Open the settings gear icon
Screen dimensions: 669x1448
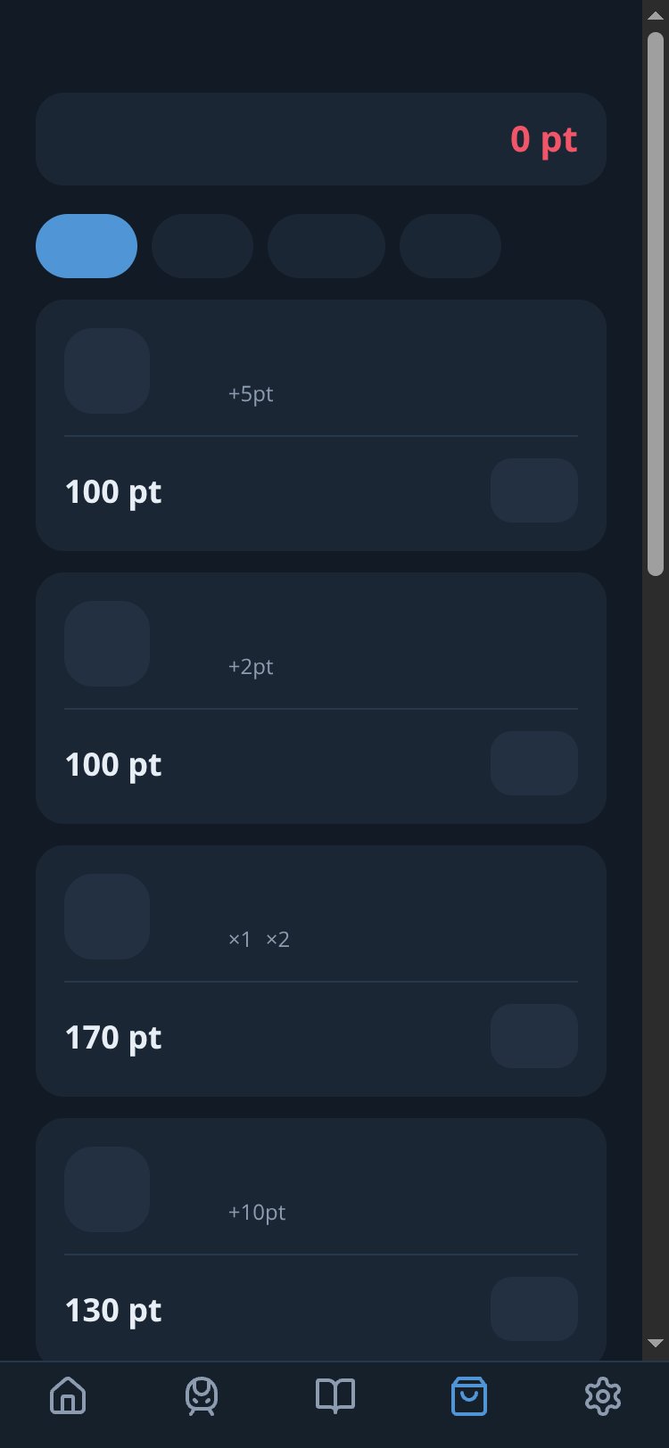click(603, 1395)
